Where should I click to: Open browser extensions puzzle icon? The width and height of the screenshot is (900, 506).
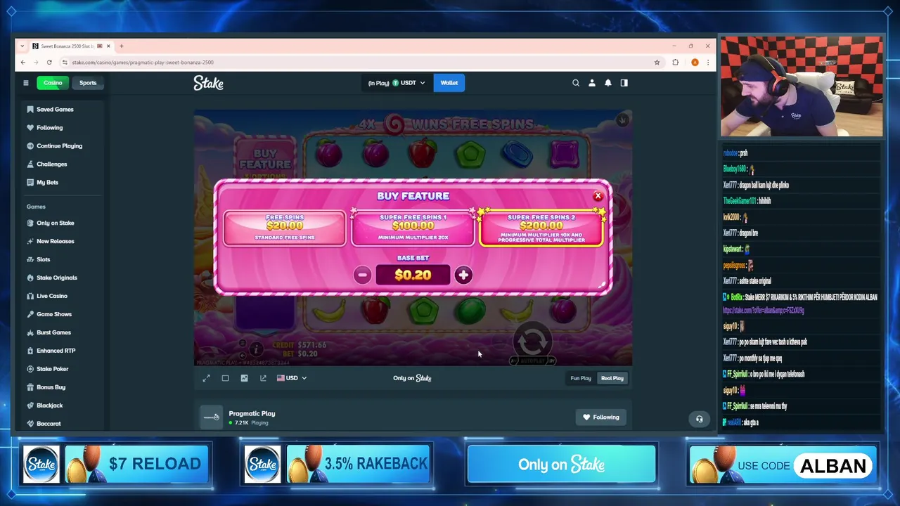(x=676, y=62)
